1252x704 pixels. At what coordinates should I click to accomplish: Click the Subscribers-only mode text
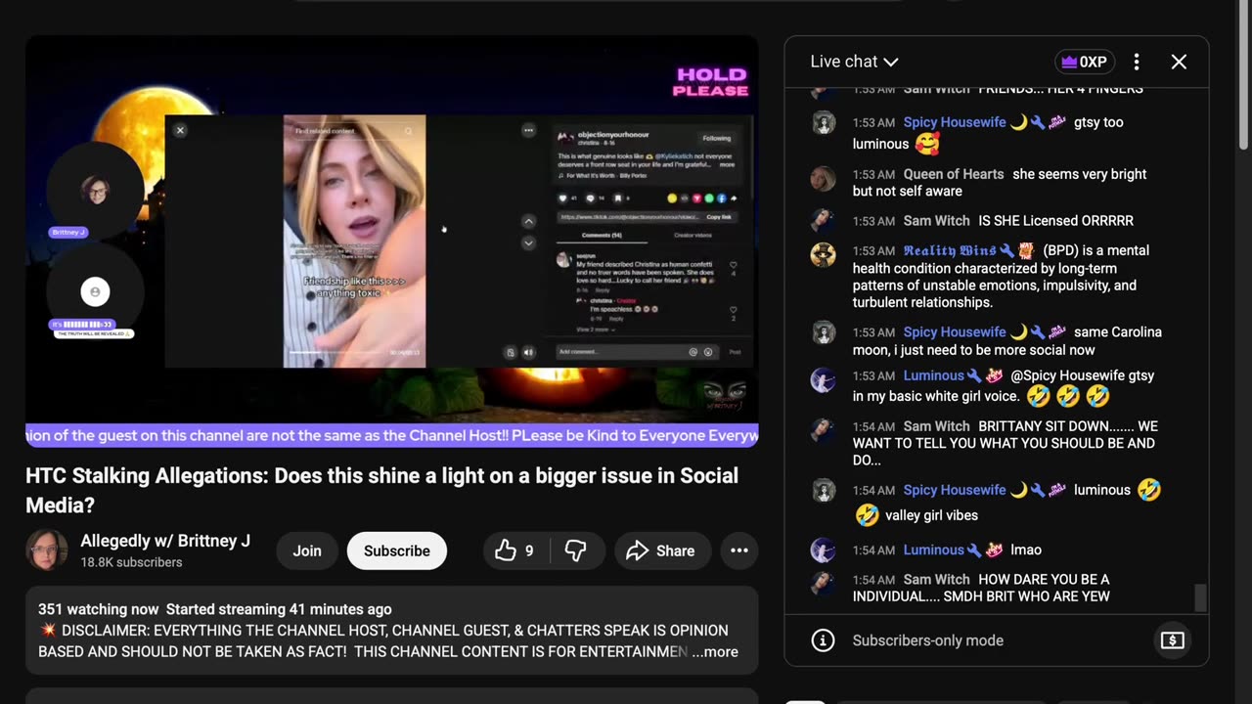[927, 640]
